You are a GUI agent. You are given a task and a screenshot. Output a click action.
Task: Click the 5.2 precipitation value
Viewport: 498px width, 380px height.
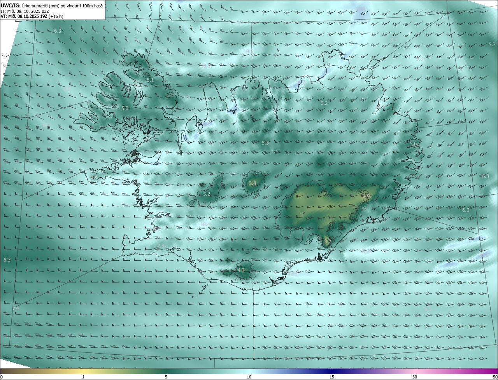[x=207, y=194]
